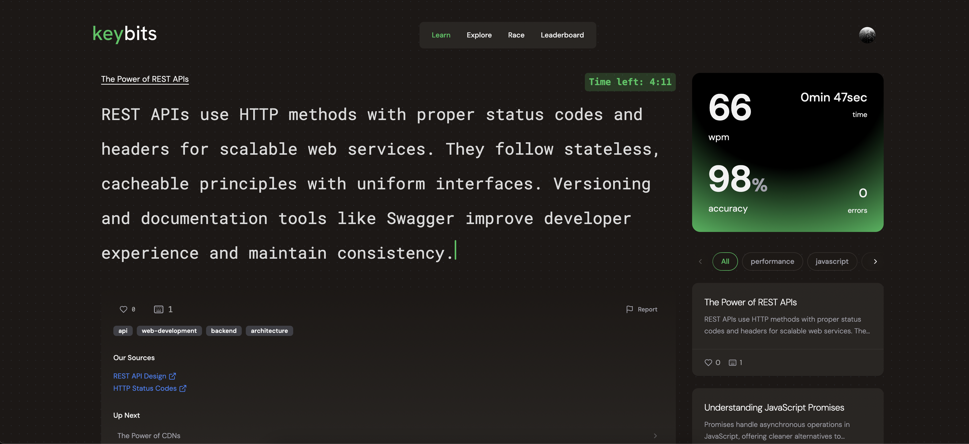
Task: Click the heart like icon below typing text
Action: point(123,309)
